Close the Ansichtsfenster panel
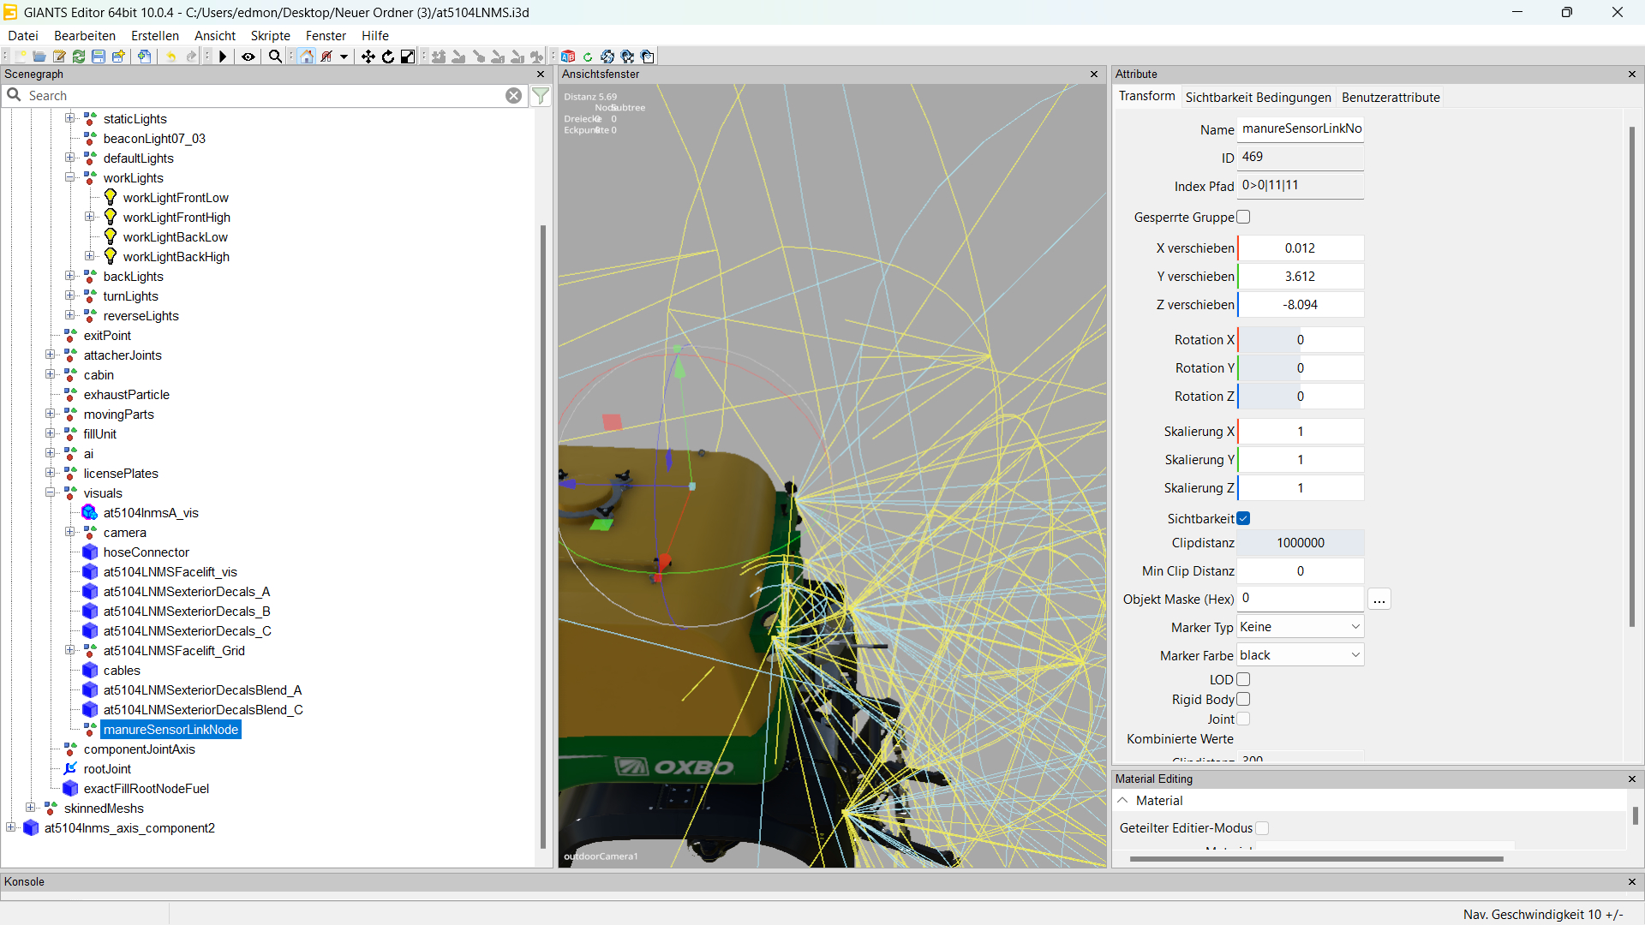The width and height of the screenshot is (1645, 925). coord(1094,75)
